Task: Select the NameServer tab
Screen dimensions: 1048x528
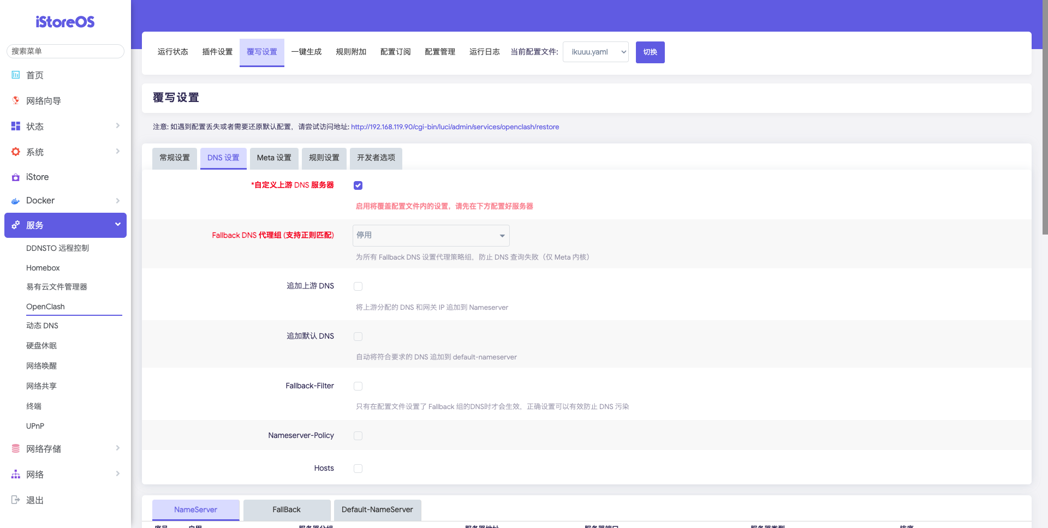Action: (x=195, y=510)
